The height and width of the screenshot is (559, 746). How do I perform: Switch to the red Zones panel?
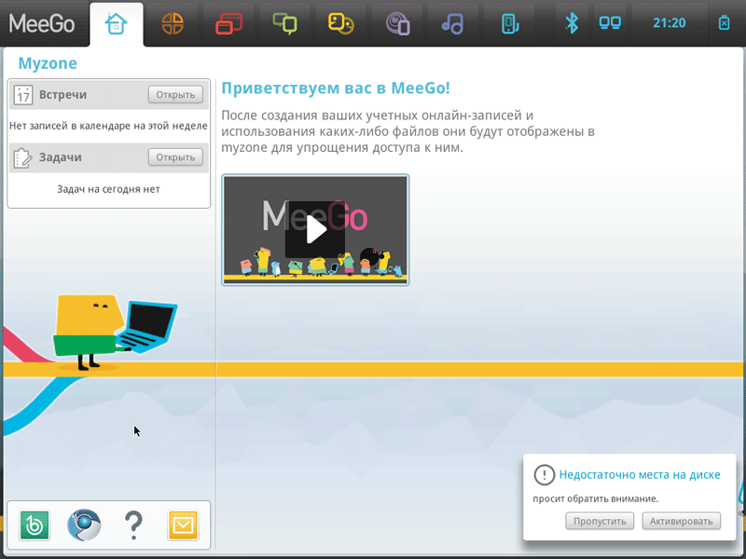point(229,22)
